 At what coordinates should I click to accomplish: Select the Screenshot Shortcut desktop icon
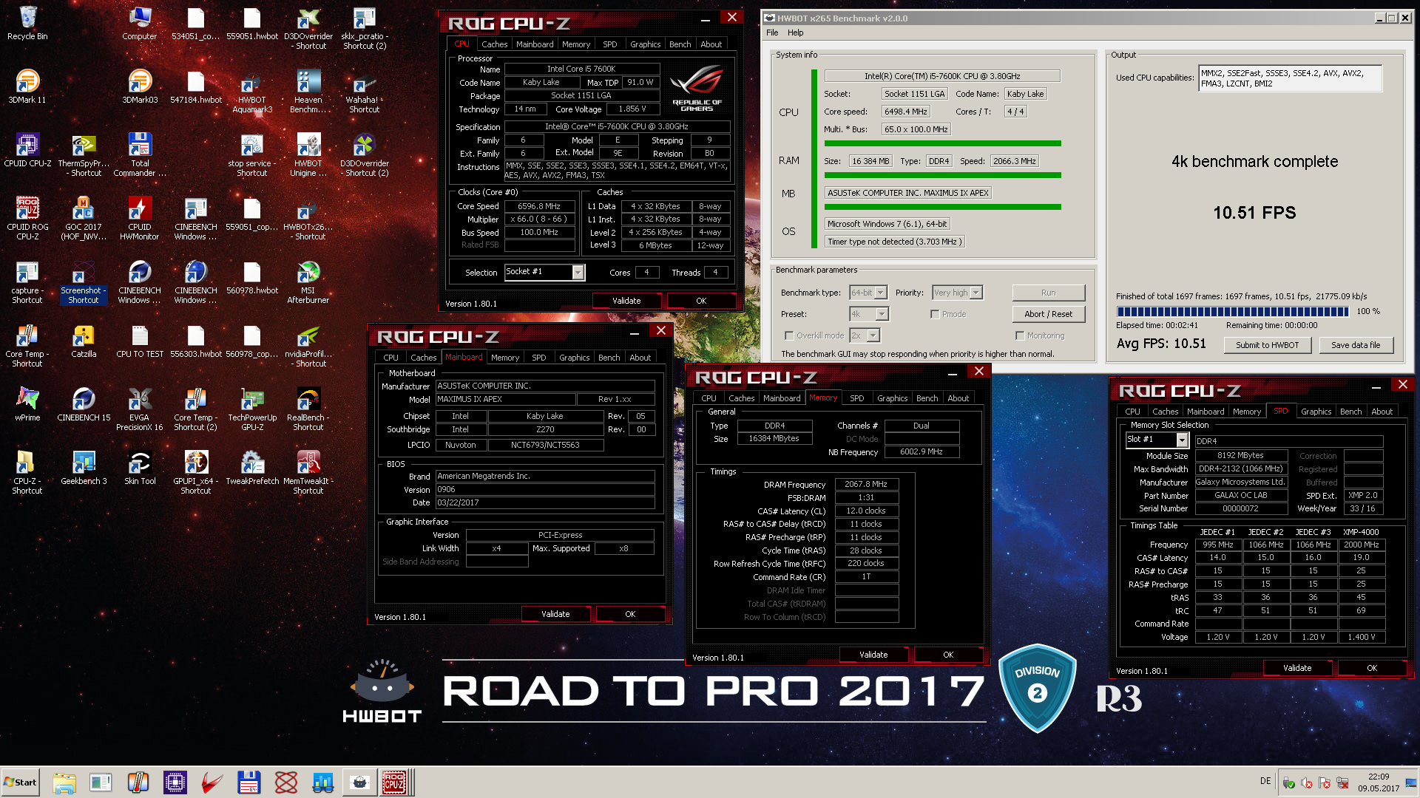point(84,282)
